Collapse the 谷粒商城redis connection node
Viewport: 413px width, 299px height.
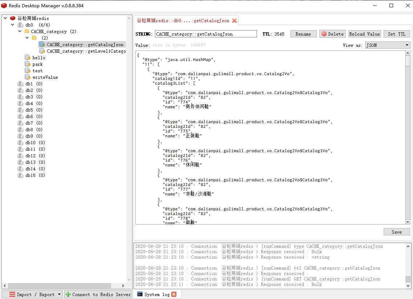[5, 18]
